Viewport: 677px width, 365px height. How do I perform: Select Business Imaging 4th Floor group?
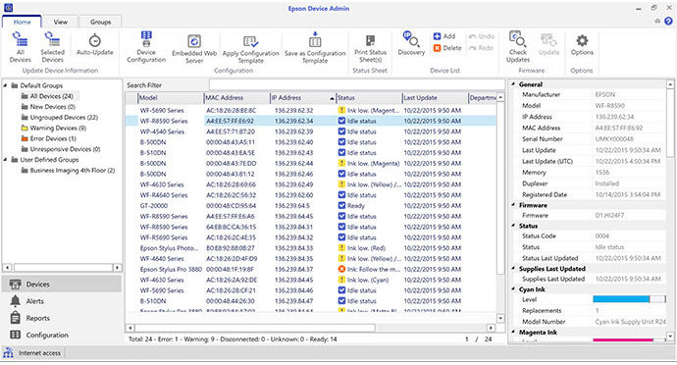click(x=68, y=170)
